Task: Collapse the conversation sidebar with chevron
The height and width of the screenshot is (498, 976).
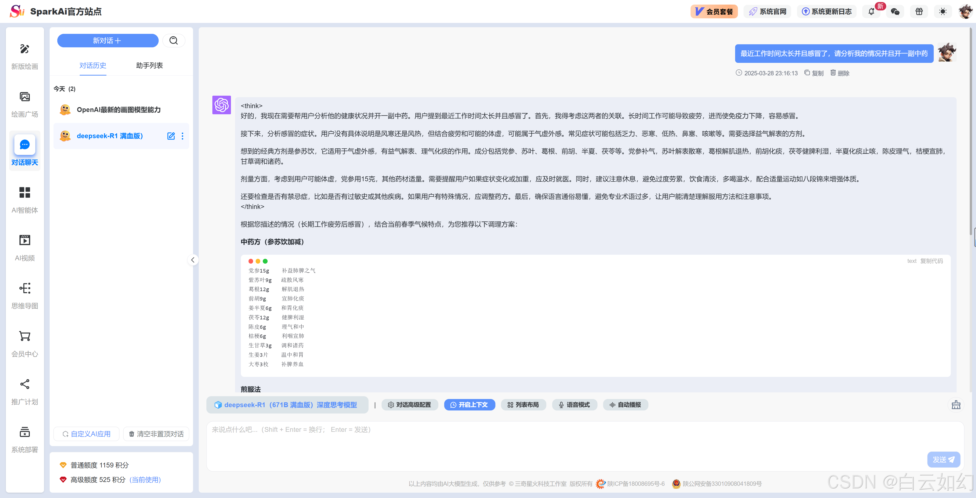Action: pyautogui.click(x=193, y=260)
